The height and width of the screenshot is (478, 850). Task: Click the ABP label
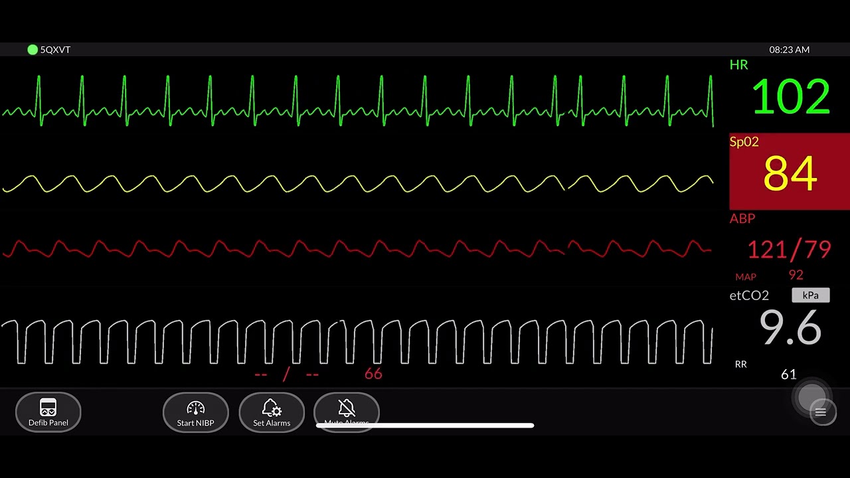coord(742,218)
